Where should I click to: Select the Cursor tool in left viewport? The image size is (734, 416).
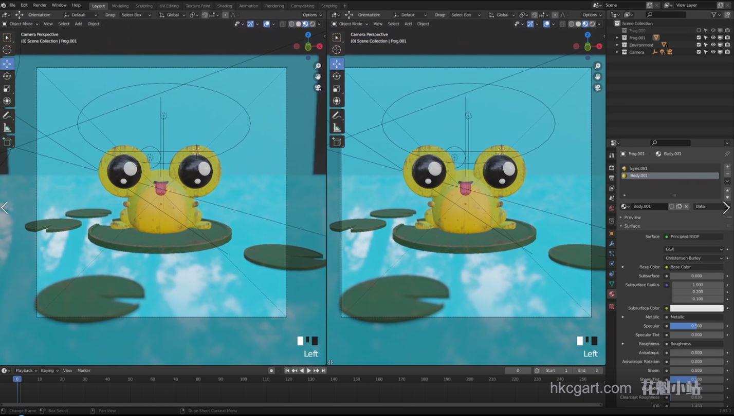point(7,50)
